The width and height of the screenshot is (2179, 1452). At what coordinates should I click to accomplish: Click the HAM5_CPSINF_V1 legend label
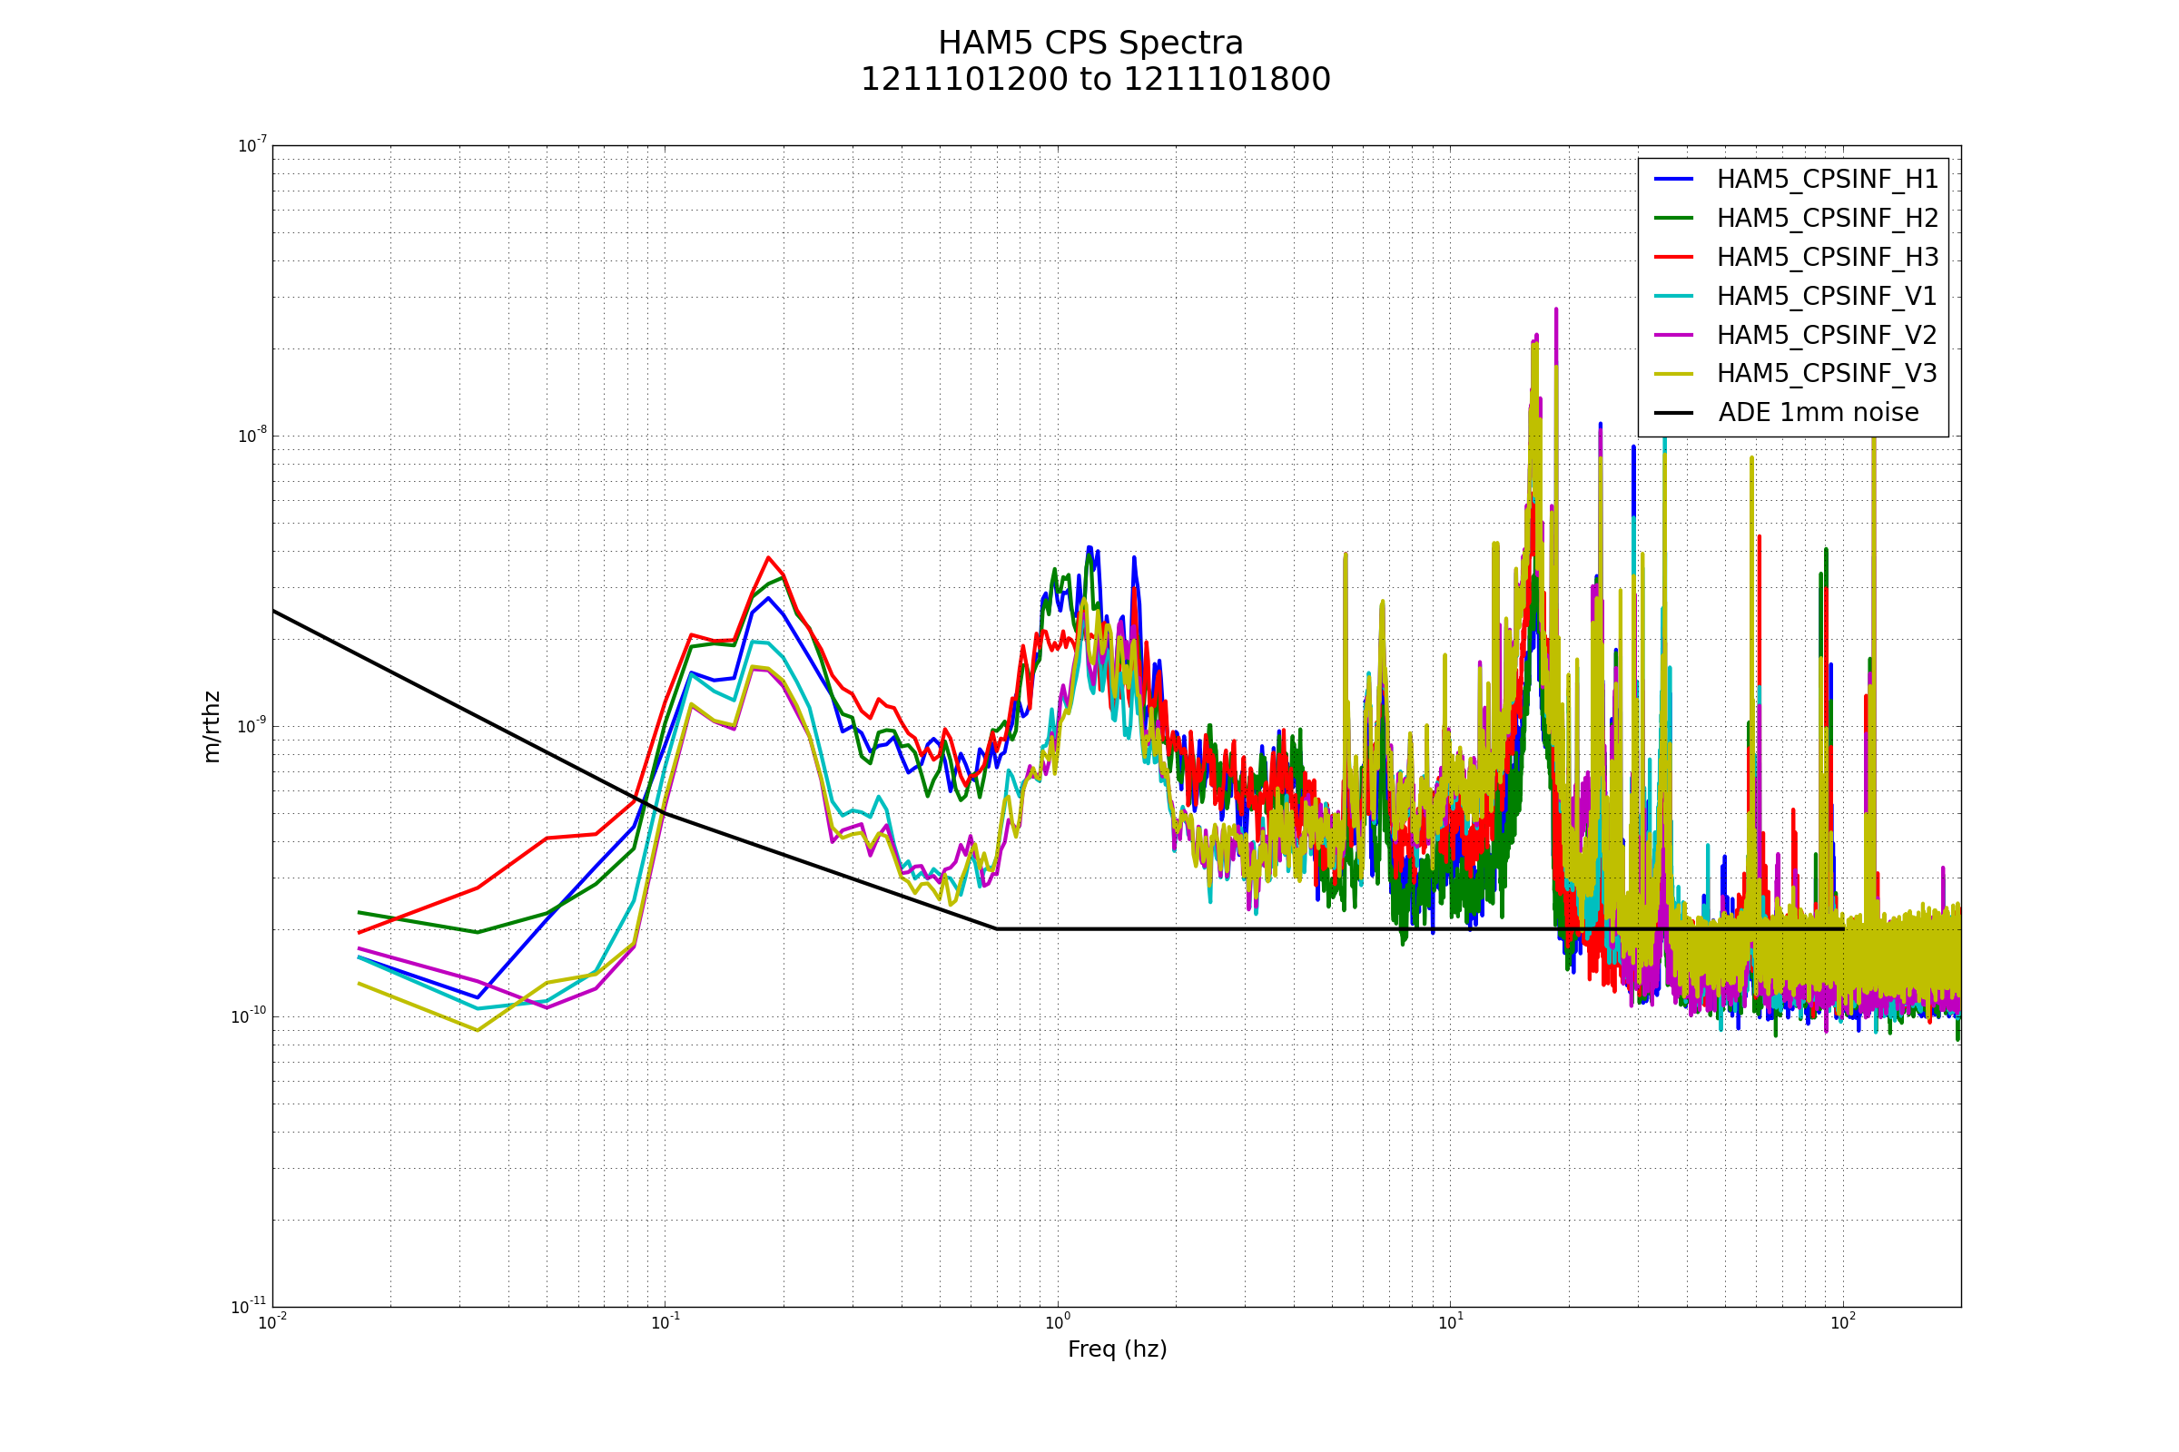click(x=1827, y=297)
